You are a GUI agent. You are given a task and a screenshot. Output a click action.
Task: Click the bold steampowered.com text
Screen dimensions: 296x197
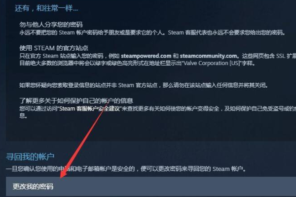click(146, 56)
